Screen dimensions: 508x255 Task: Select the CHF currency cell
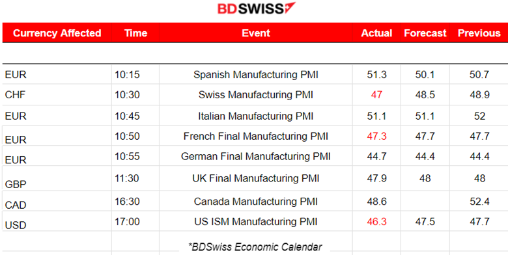click(15, 95)
